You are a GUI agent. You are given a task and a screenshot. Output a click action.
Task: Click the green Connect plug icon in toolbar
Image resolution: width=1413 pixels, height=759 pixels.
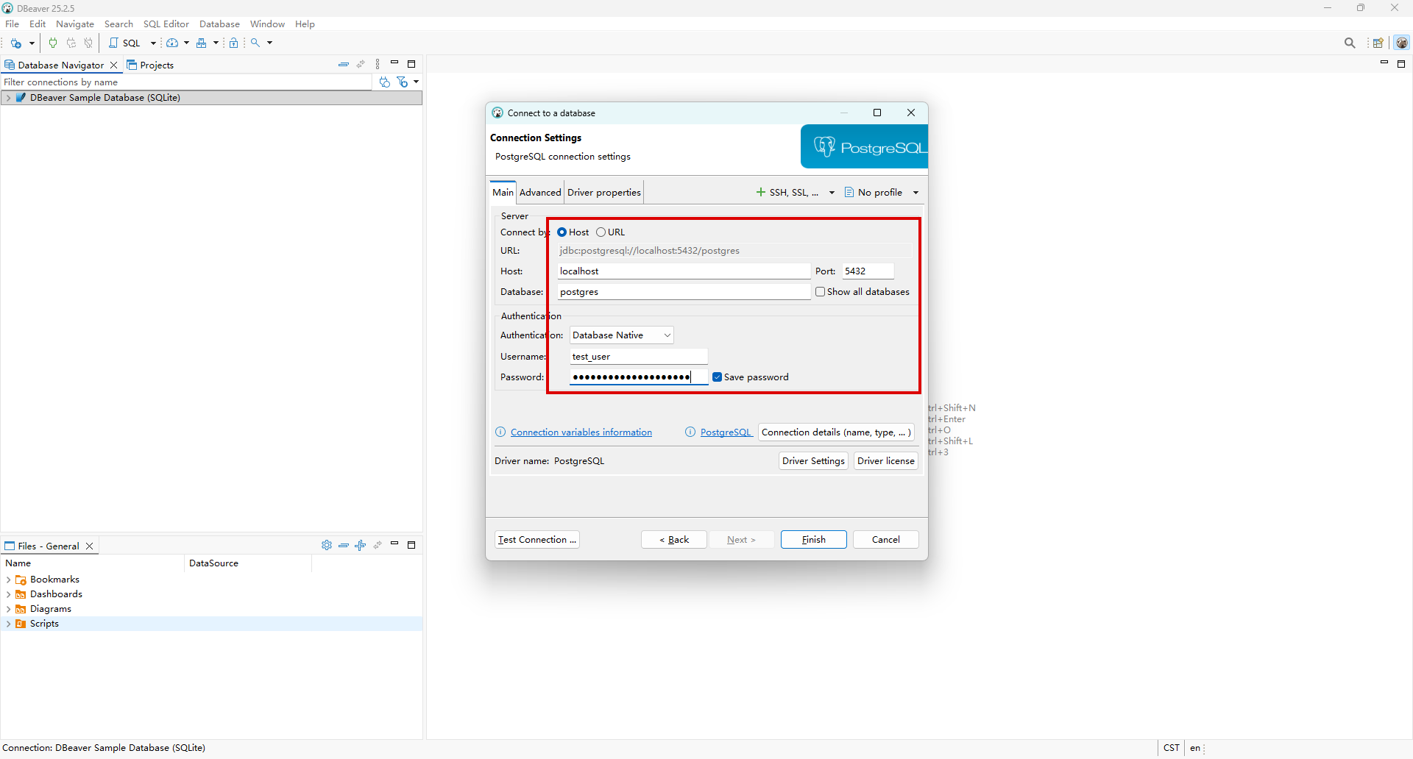53,43
